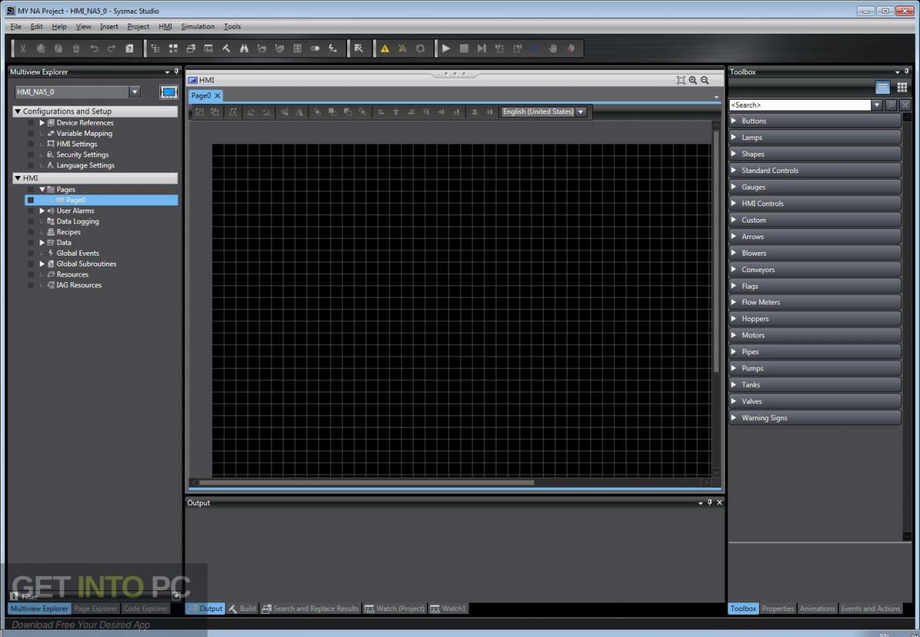Viewport: 920px width, 637px height.
Task: Open the Toolbox search dropdown arrow
Action: tap(877, 105)
